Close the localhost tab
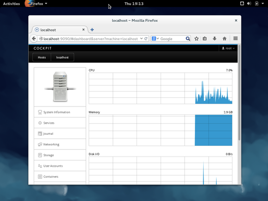The image size is (268, 201). click(83, 30)
